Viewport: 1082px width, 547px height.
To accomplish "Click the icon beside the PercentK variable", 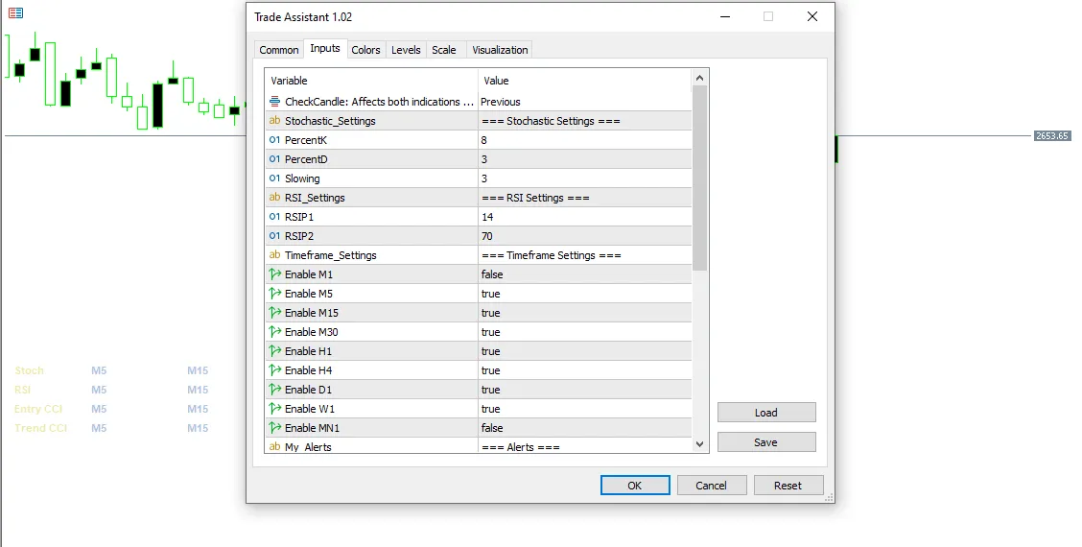I will tap(275, 140).
